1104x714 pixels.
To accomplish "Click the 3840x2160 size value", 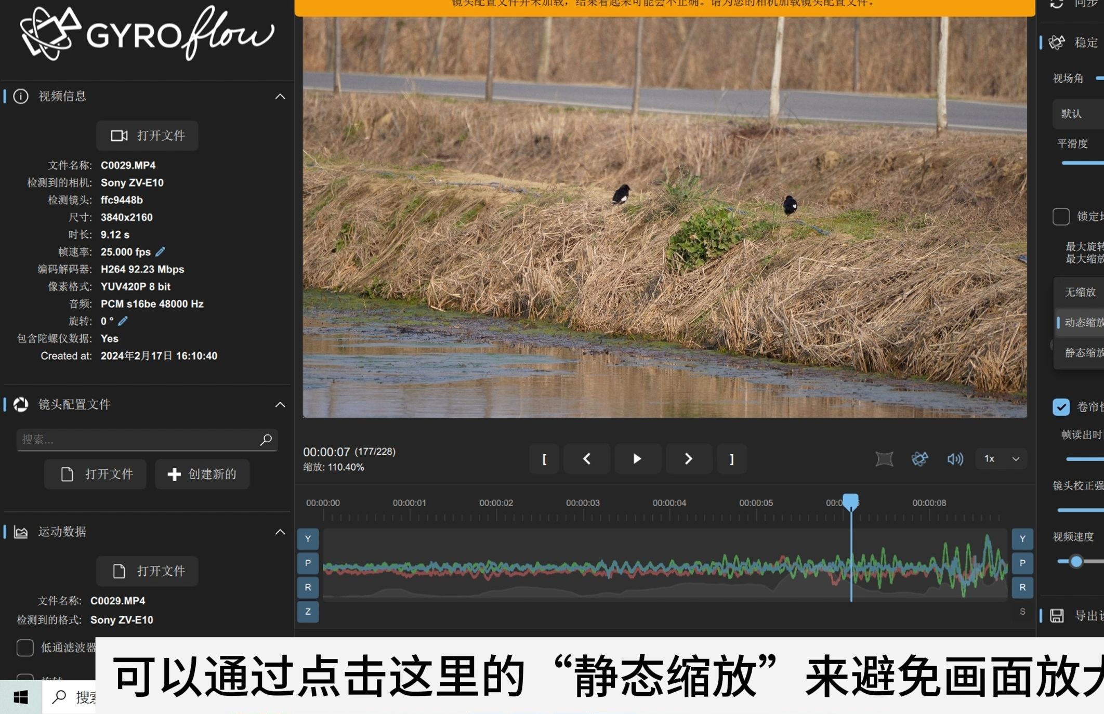I will (127, 217).
